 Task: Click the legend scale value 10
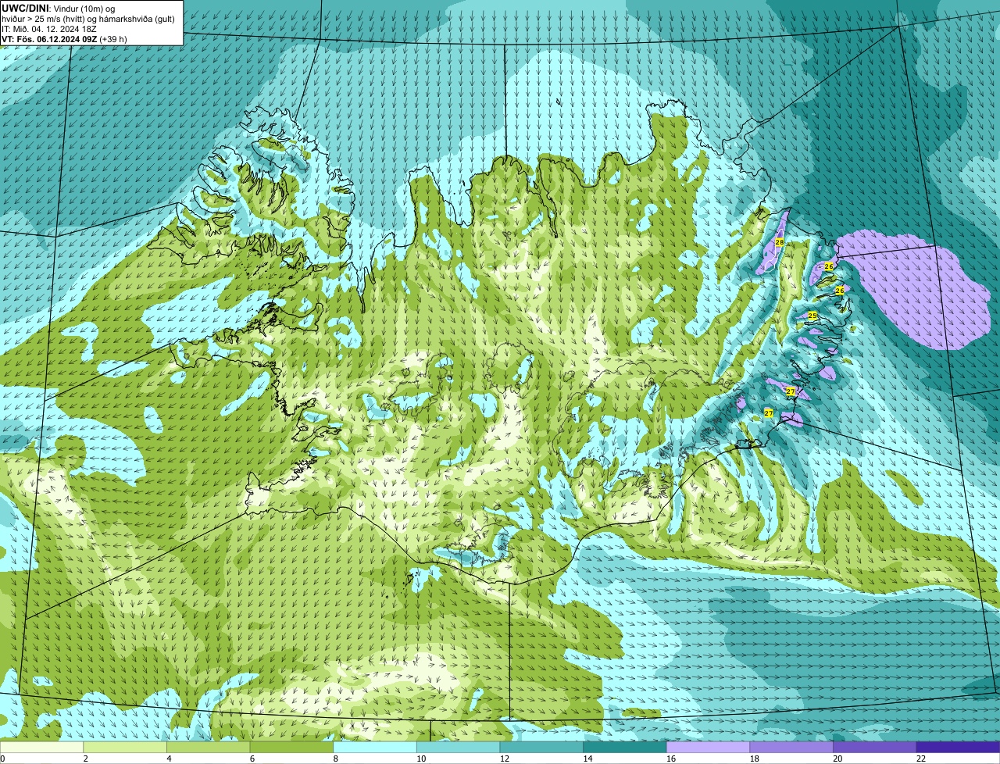420,759
